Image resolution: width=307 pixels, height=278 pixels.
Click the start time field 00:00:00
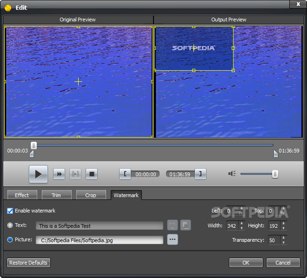146,174
